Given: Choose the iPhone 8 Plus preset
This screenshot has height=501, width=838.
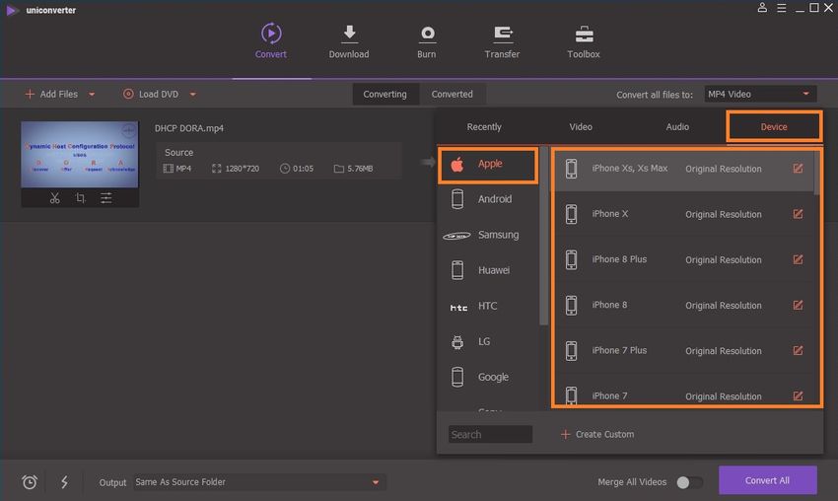Looking at the screenshot, I should click(x=683, y=259).
